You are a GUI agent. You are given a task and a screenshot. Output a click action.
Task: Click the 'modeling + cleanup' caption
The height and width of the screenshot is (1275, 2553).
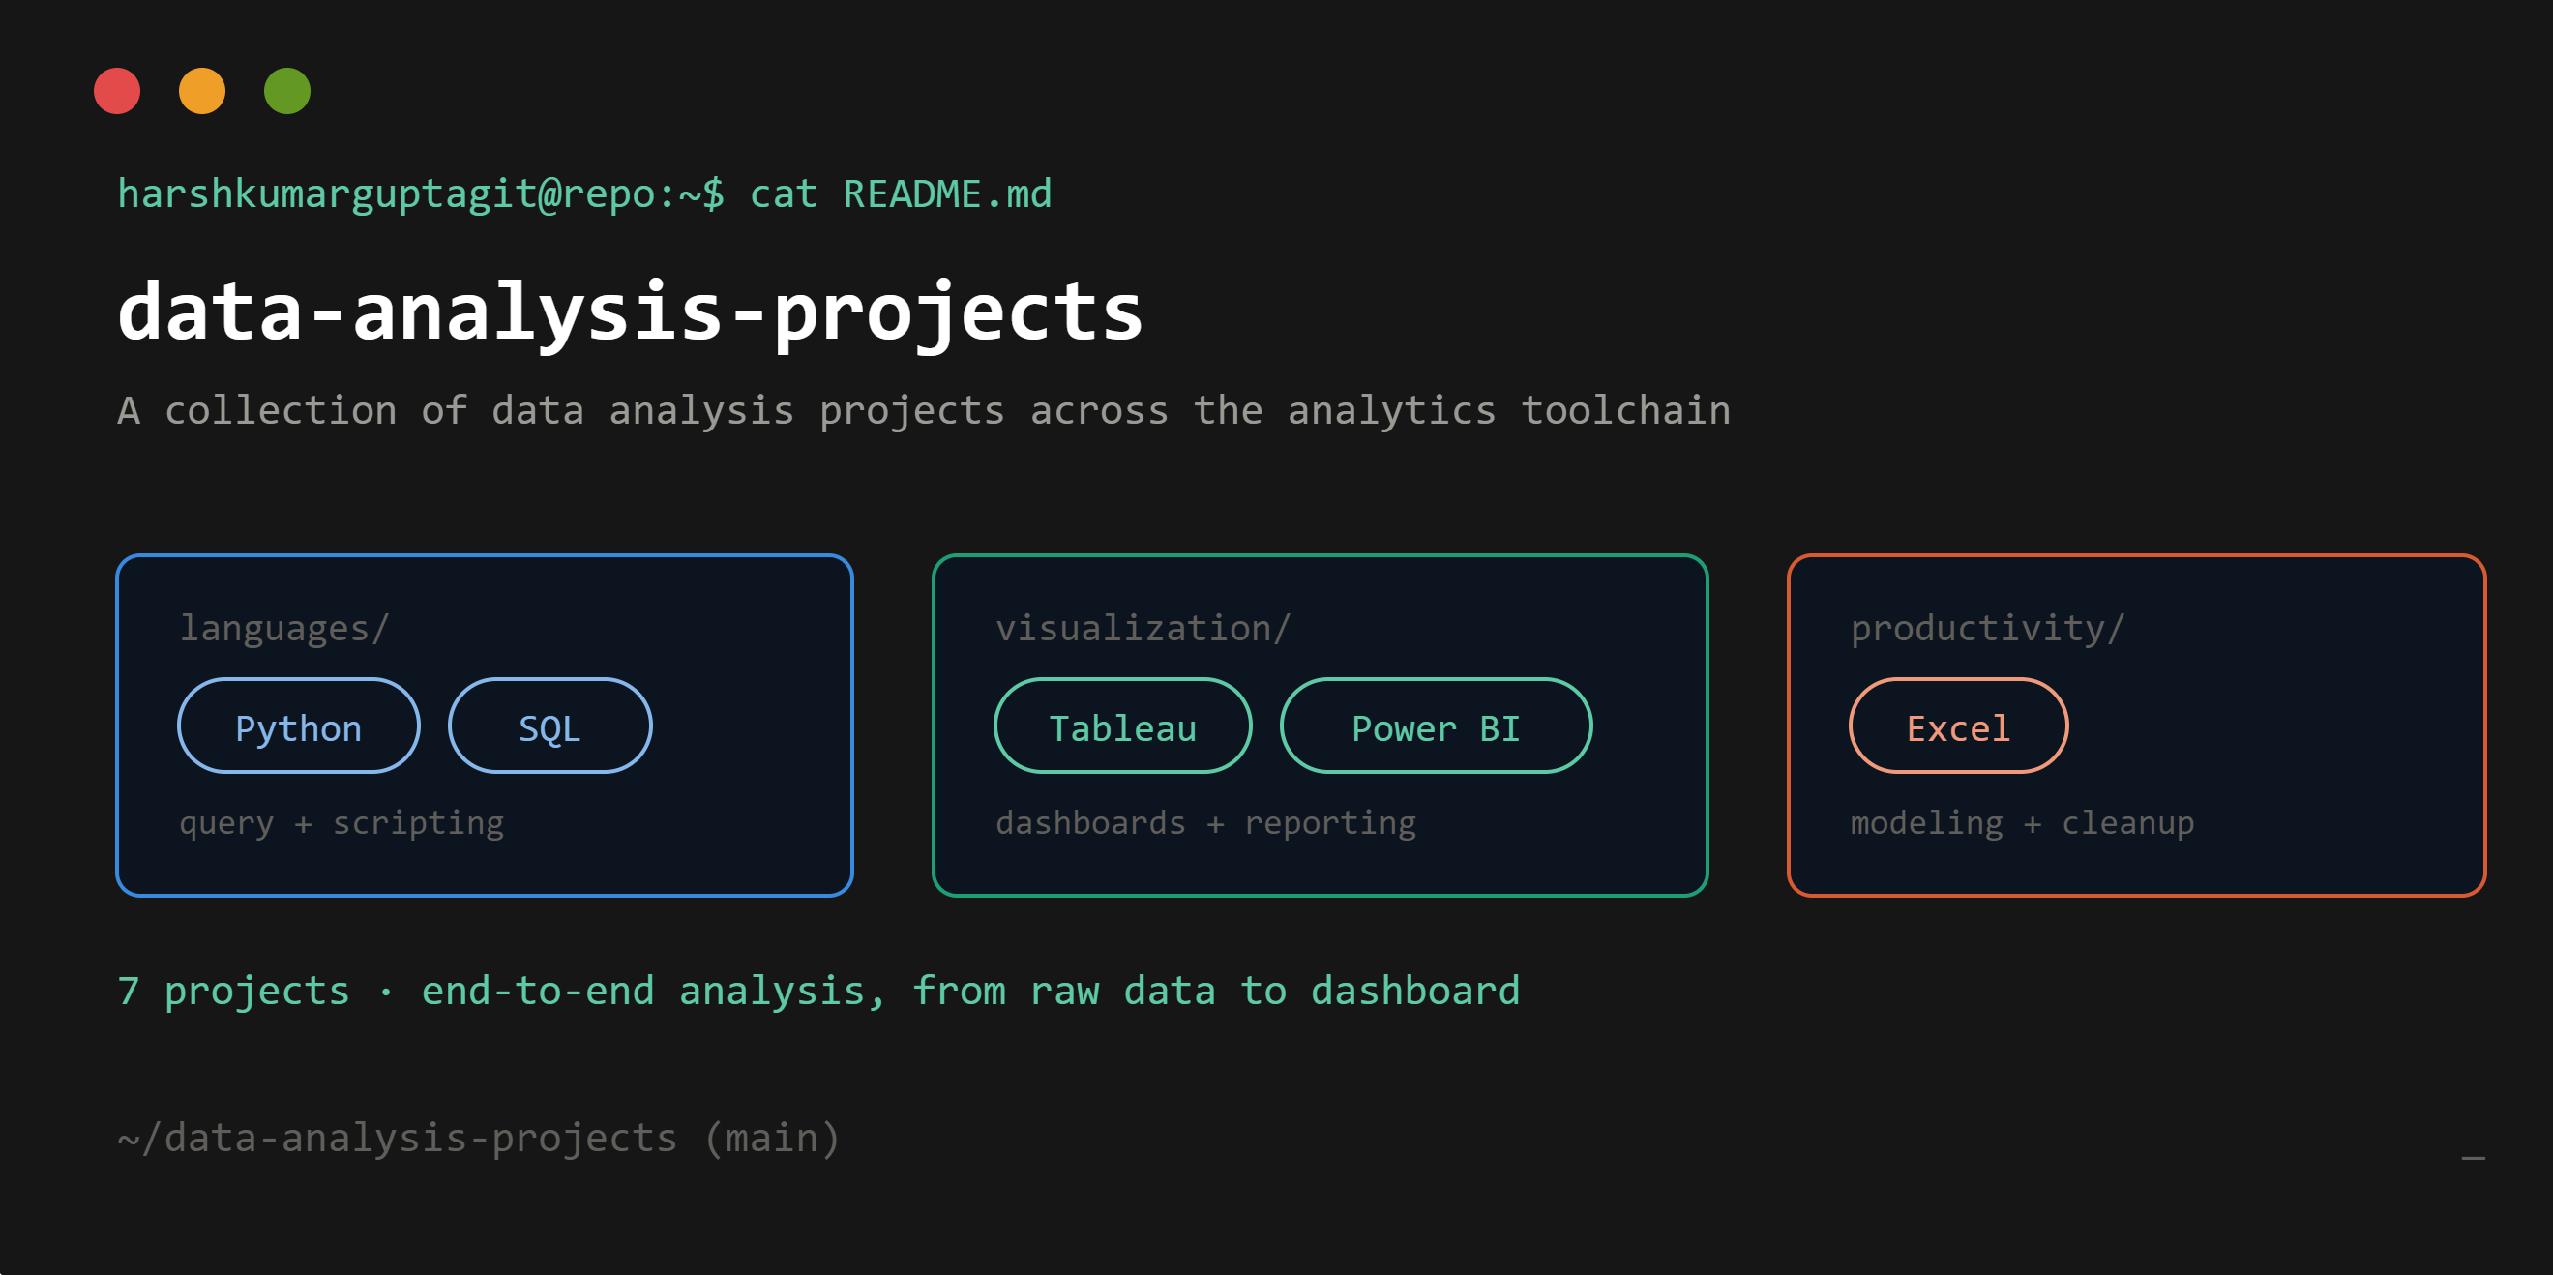click(x=2023, y=823)
